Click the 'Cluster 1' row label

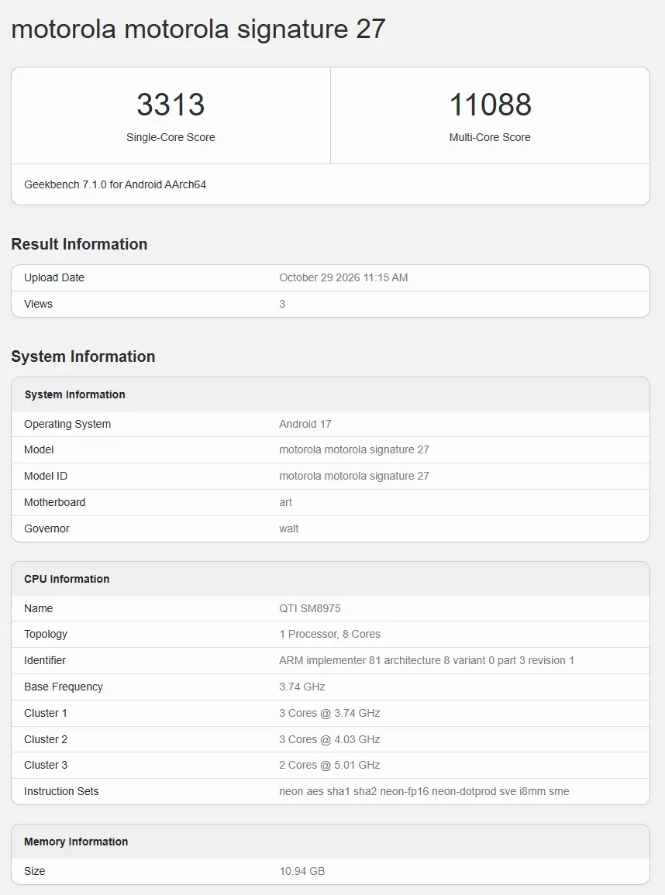click(x=46, y=713)
